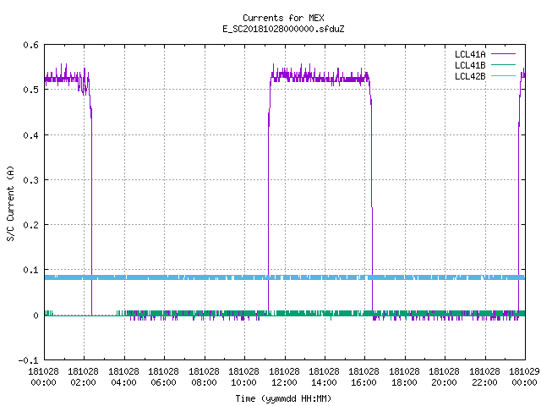This screenshot has height=406, width=541.
Task: Click the x-axis tick label 181028 06:00
Action: [x=163, y=376]
